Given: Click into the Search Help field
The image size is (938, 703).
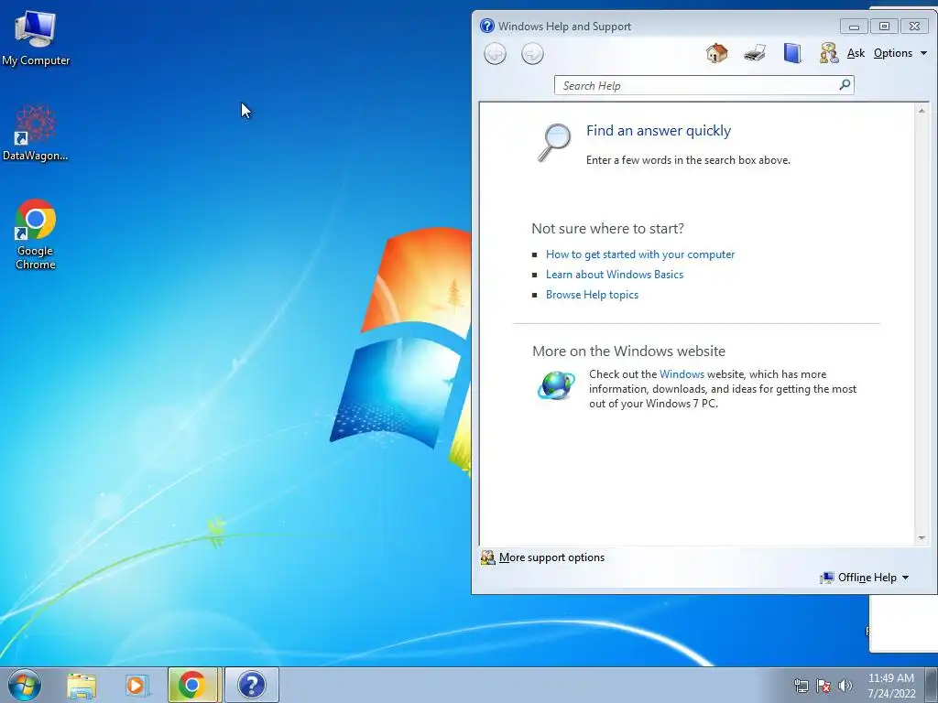Looking at the screenshot, I should [697, 85].
